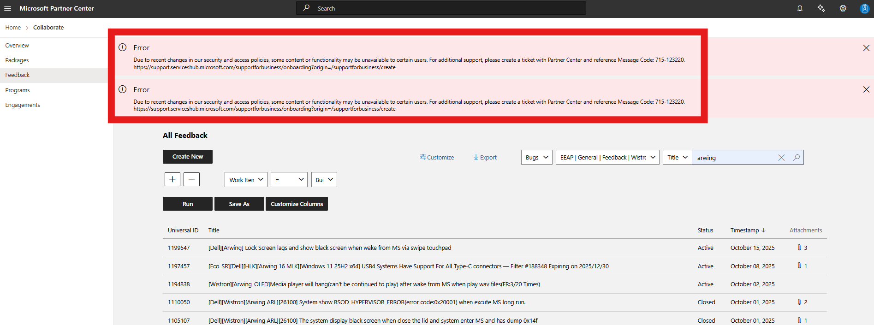Viewport: 874px width, 325px height.
Task: Open the user account avatar
Action: pos(864,8)
